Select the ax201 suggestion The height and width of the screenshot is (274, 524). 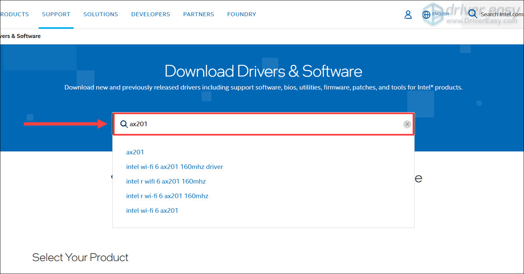pos(135,152)
